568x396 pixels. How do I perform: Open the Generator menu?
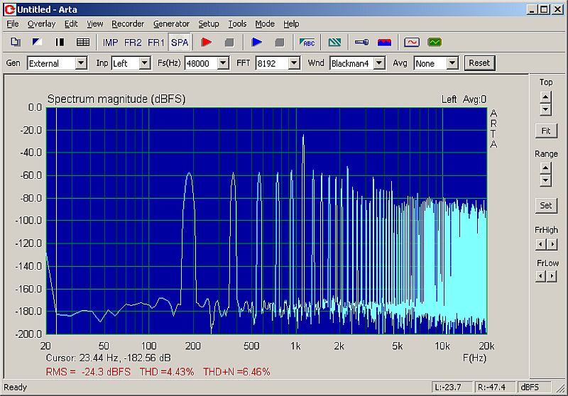171,24
